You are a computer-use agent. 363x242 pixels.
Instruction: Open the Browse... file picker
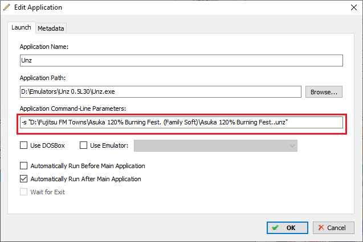[x=324, y=92]
